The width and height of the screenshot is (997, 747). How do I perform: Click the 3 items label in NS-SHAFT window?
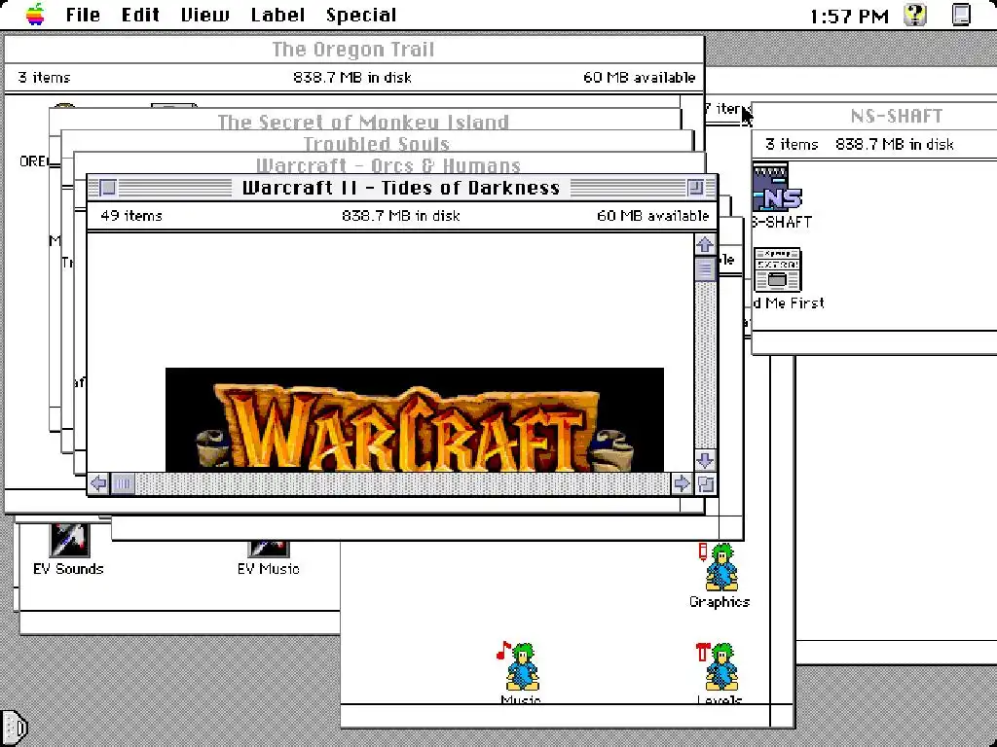point(792,144)
